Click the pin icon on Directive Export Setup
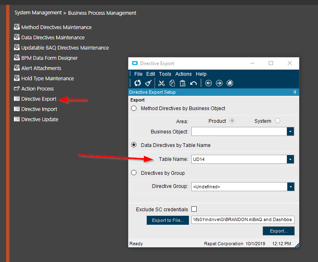Image resolution: width=318 pixels, height=262 pixels. point(295,92)
